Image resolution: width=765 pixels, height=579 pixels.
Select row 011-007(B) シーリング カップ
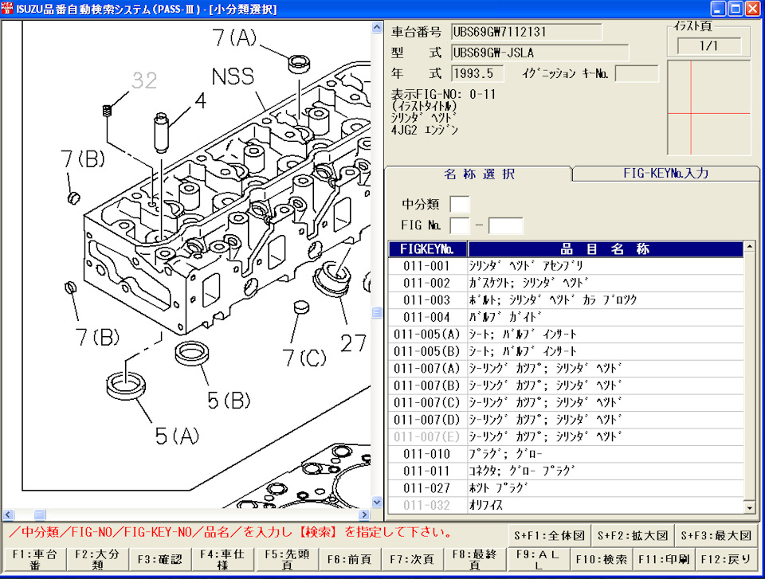[566, 385]
